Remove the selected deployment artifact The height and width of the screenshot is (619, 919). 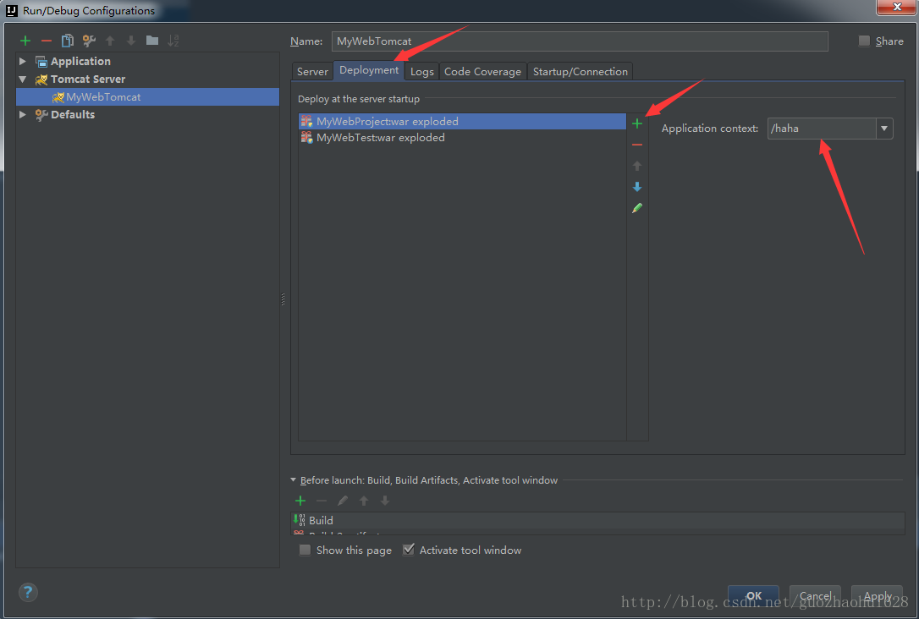[637, 145]
